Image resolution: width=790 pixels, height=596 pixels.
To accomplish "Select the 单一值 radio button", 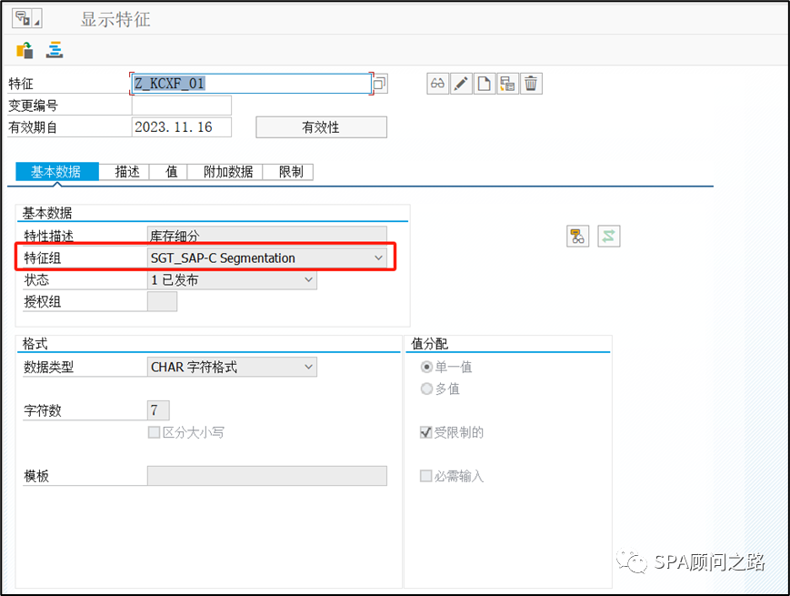I will click(426, 367).
